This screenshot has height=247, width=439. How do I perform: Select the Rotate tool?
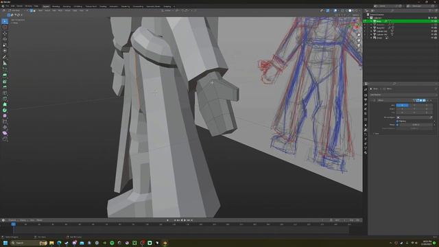5,39
